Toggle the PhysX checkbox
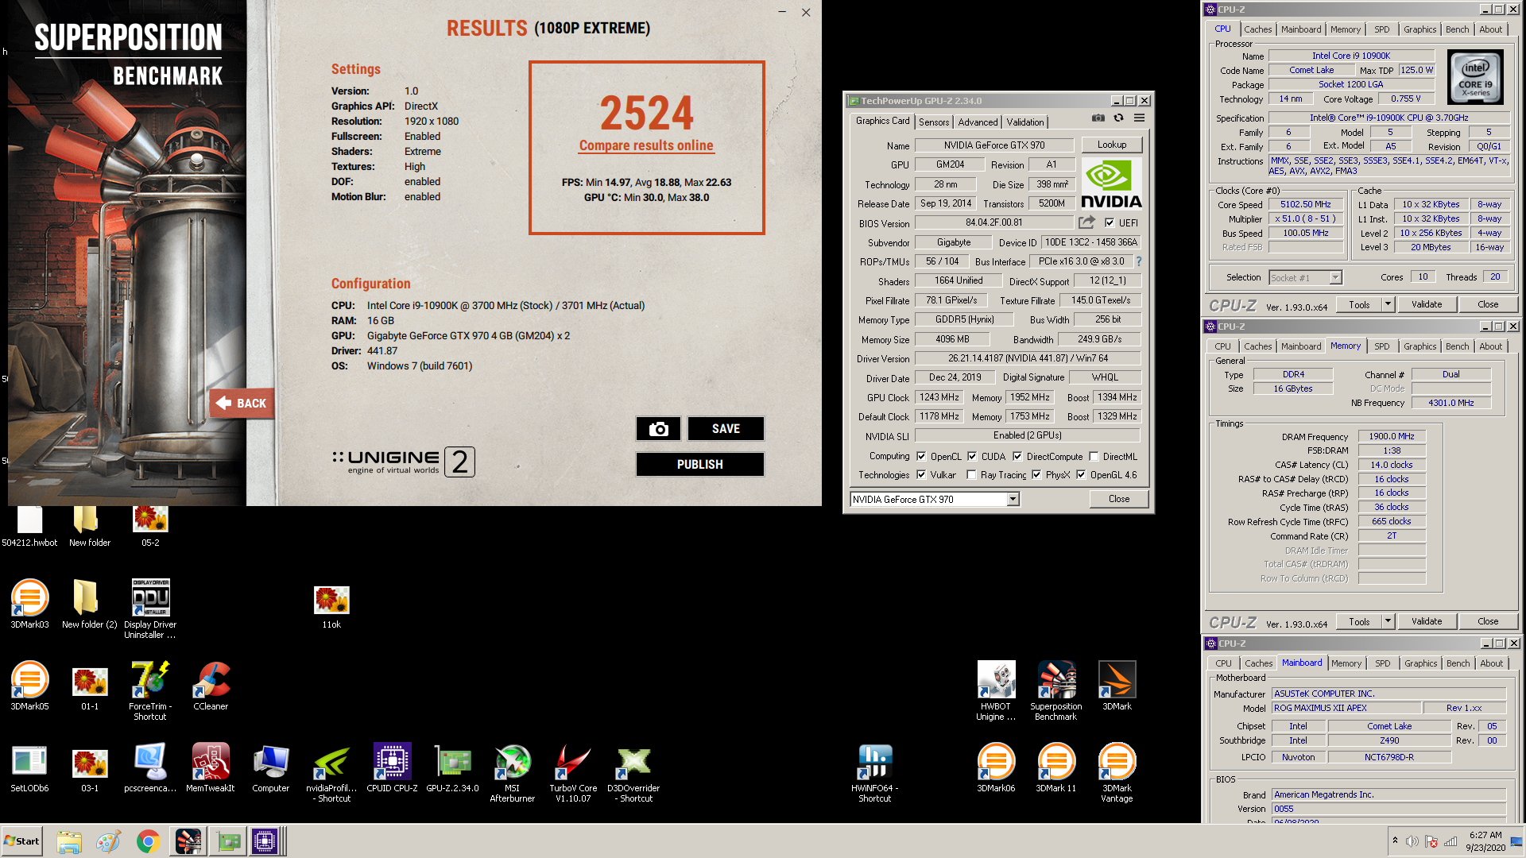Screen dimensions: 1526x858 coord(1036,475)
